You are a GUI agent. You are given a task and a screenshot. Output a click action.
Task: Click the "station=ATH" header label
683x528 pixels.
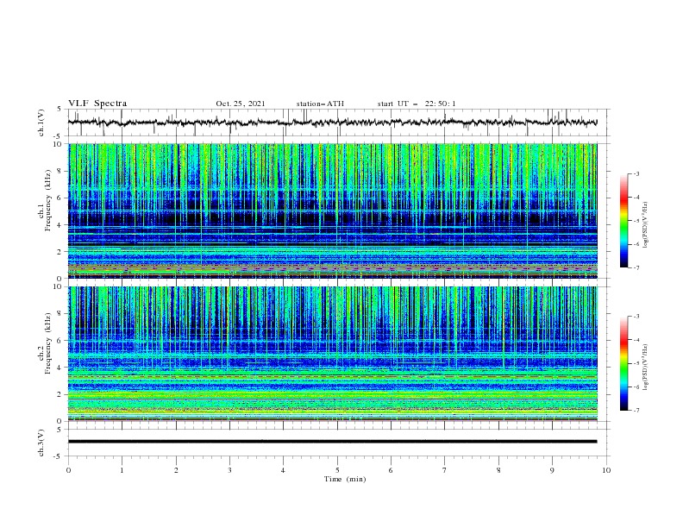(x=320, y=104)
